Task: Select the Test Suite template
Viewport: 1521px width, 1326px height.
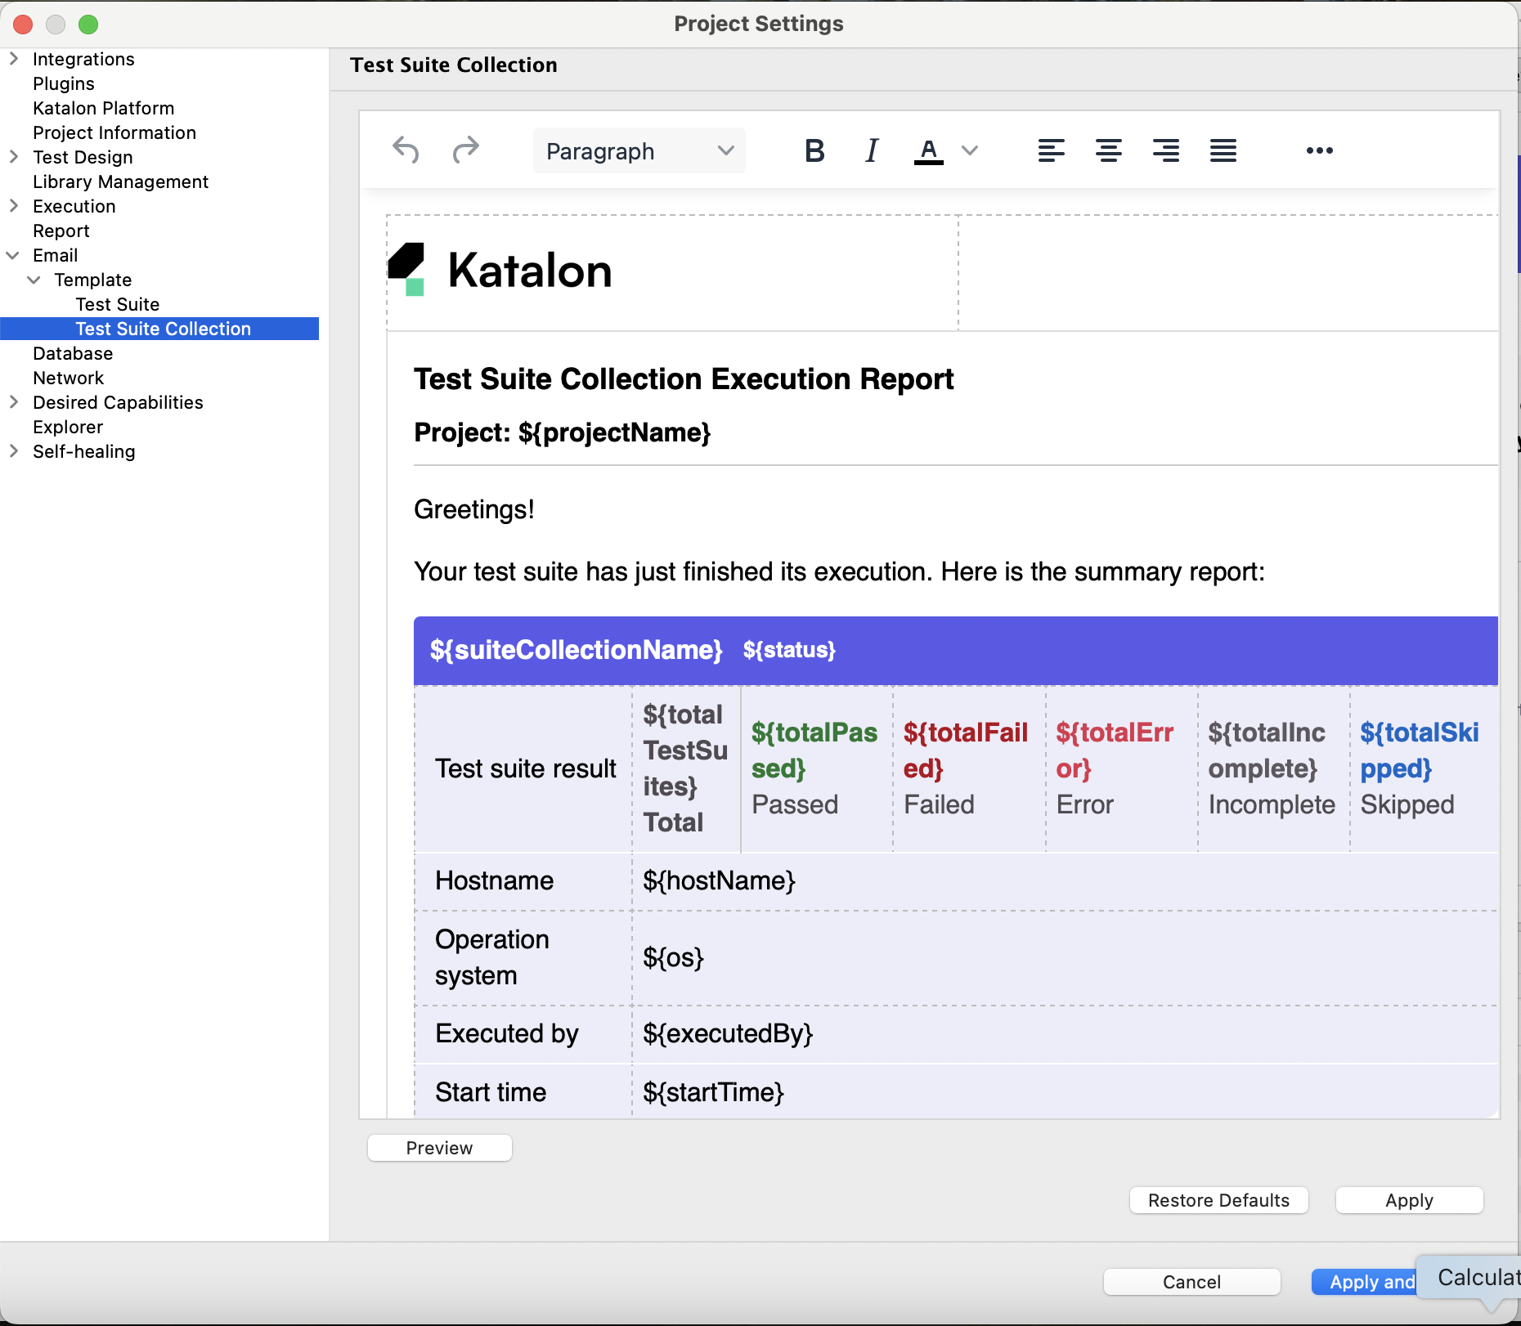Action: (118, 304)
